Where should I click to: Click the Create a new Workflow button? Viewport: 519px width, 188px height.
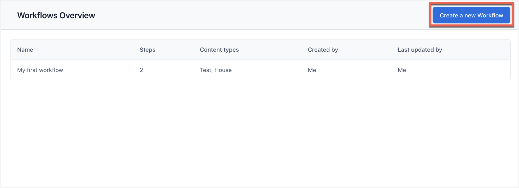point(471,15)
